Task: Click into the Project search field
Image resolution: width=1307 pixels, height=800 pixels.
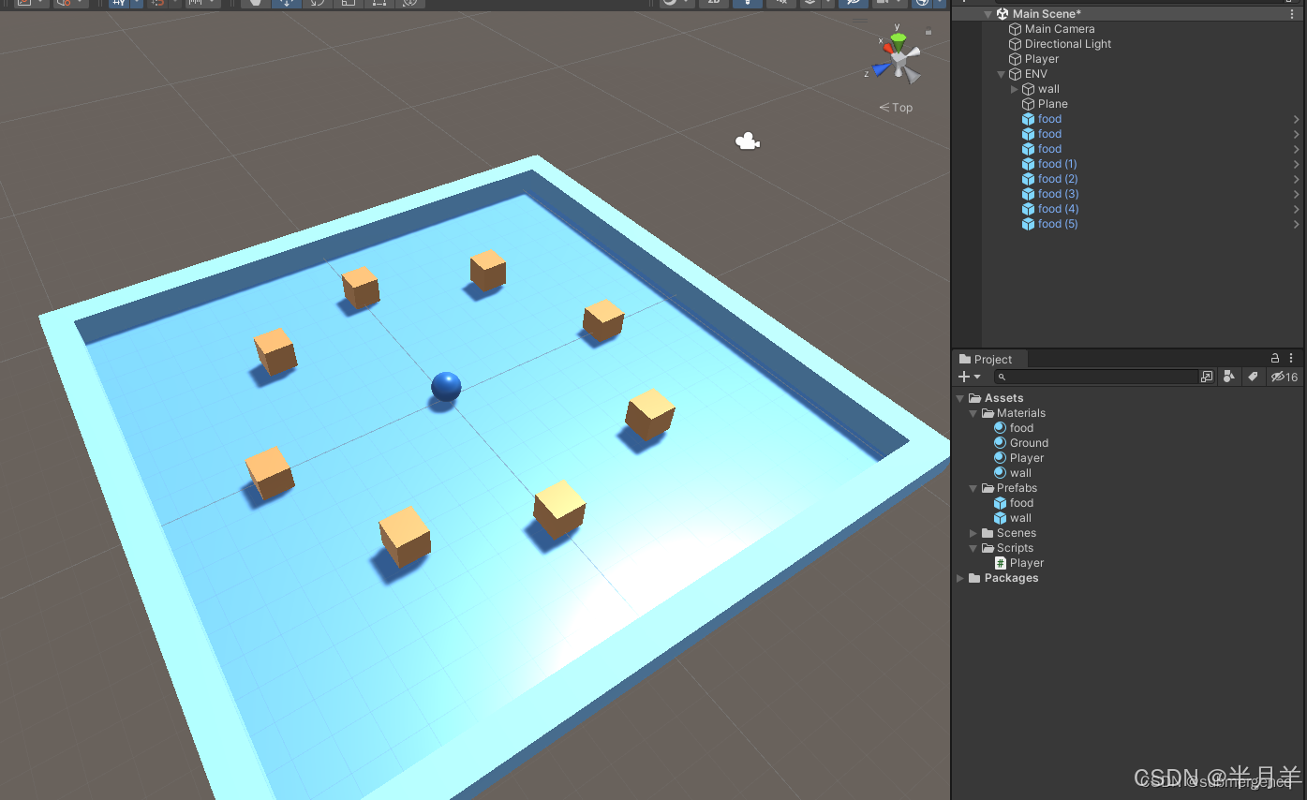Action: (1096, 377)
